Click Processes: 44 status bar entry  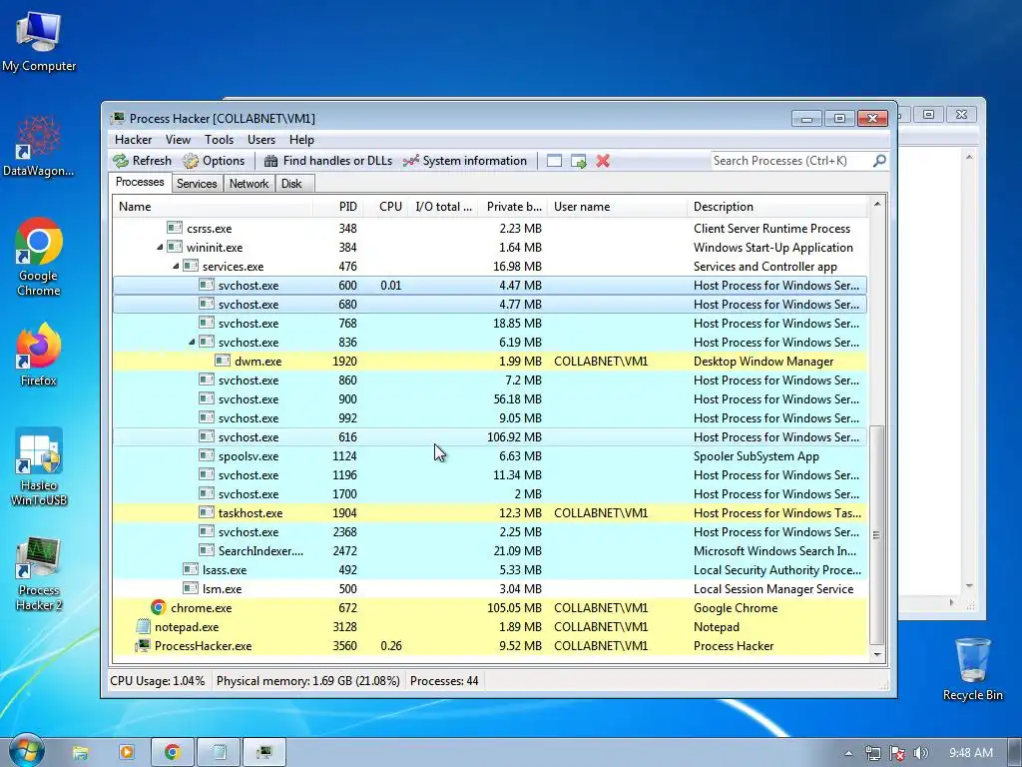(x=444, y=681)
